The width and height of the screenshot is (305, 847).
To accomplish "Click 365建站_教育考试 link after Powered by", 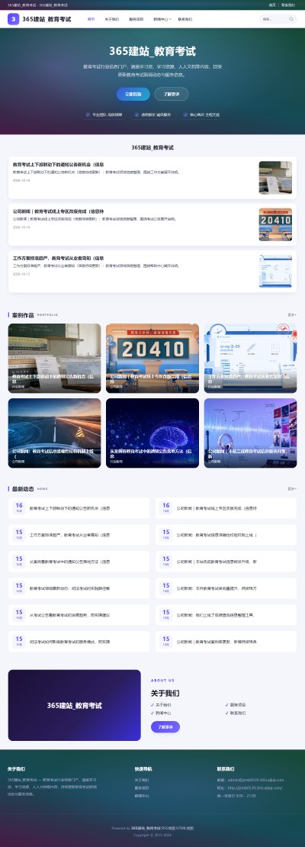I will click(145, 828).
